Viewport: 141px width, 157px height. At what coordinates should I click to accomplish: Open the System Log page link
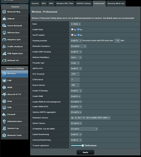coord(13,128)
